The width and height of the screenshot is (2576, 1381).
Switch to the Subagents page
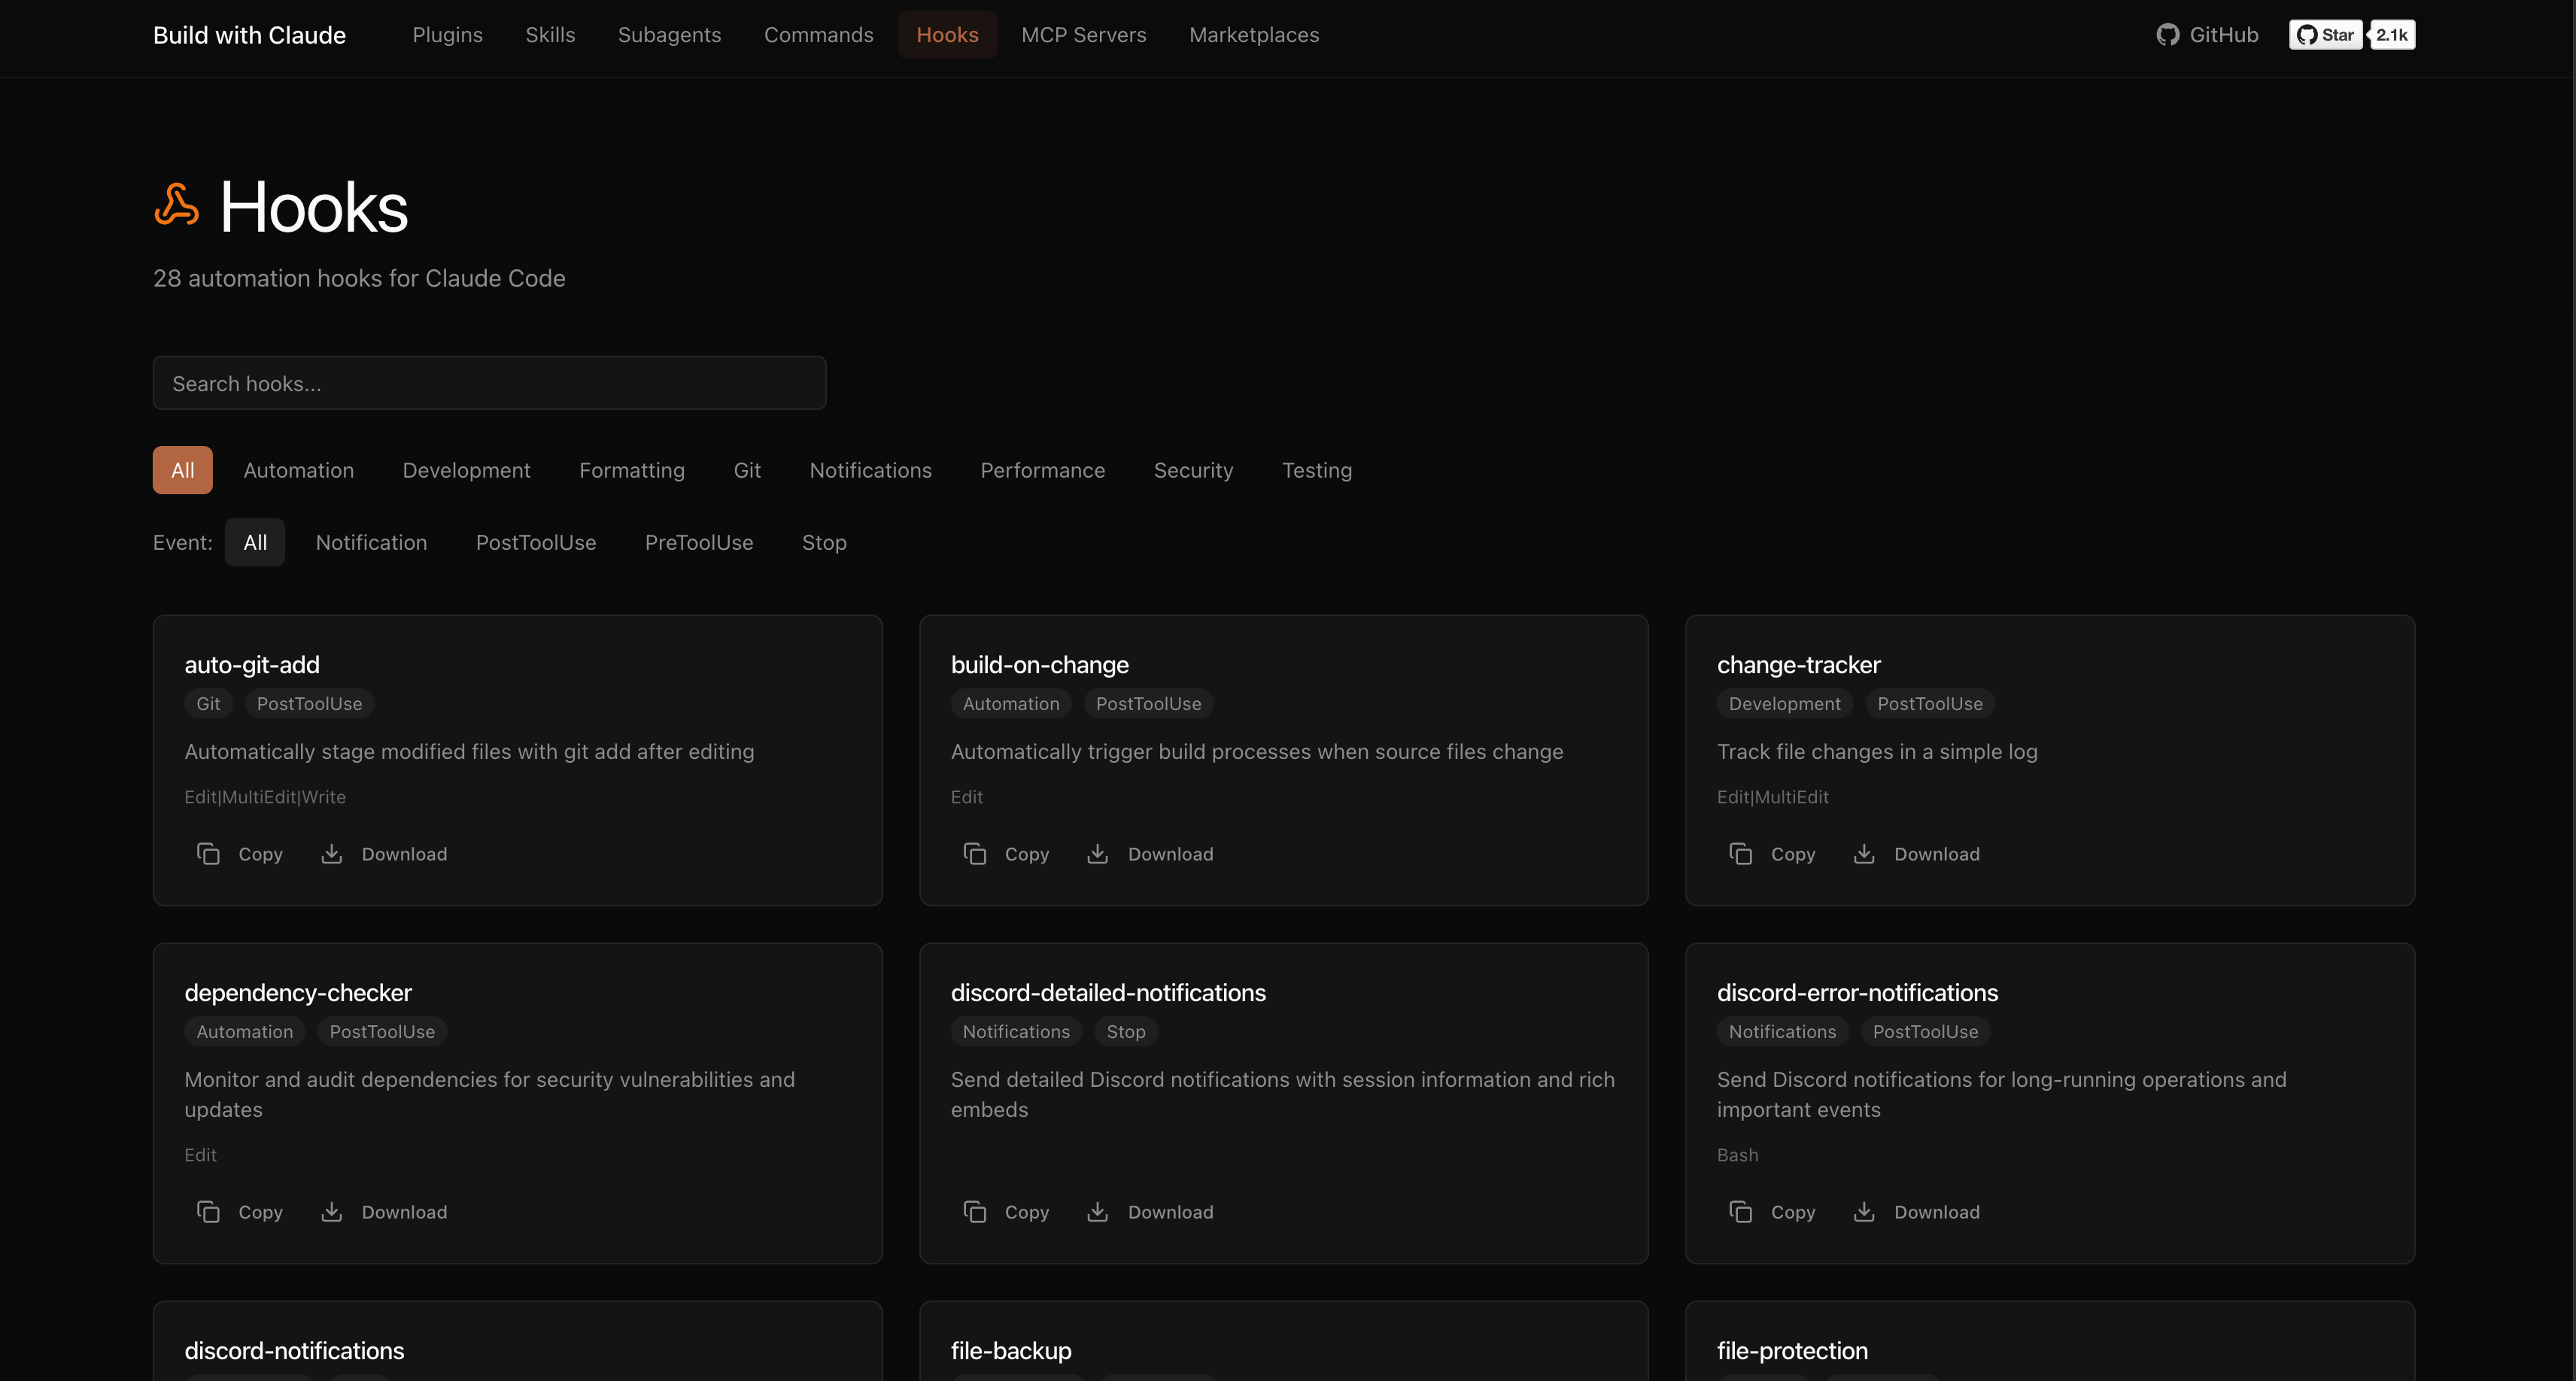669,34
